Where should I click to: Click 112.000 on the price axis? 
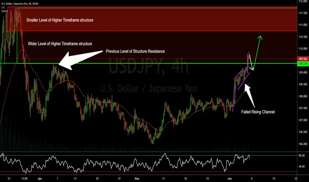tap(303, 1)
